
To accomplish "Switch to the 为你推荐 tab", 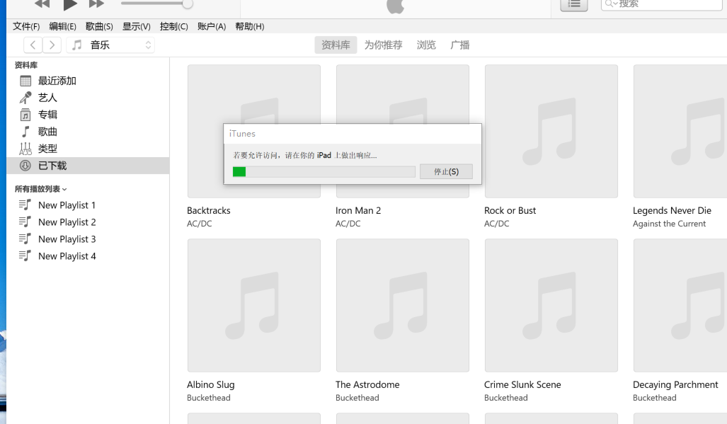I will [384, 45].
